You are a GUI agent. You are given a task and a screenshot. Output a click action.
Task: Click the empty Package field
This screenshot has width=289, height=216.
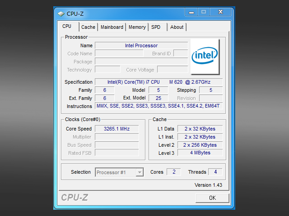(141, 62)
